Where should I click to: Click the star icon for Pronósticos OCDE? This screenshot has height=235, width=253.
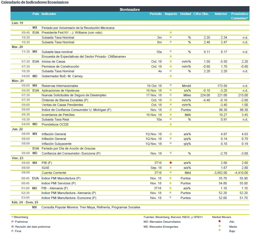click(171, 124)
